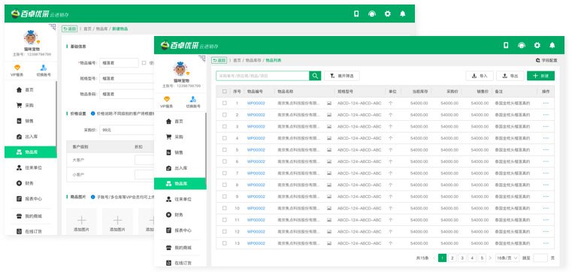The image size is (572, 274).
Task: Open notification bell in front window header
Action: click(x=552, y=45)
